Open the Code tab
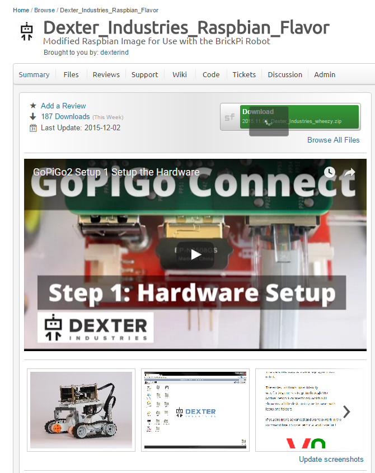 pyautogui.click(x=211, y=74)
